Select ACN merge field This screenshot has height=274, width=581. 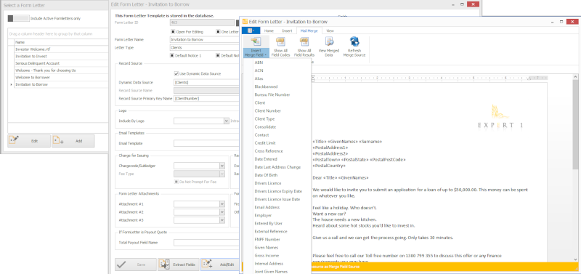coord(277,70)
